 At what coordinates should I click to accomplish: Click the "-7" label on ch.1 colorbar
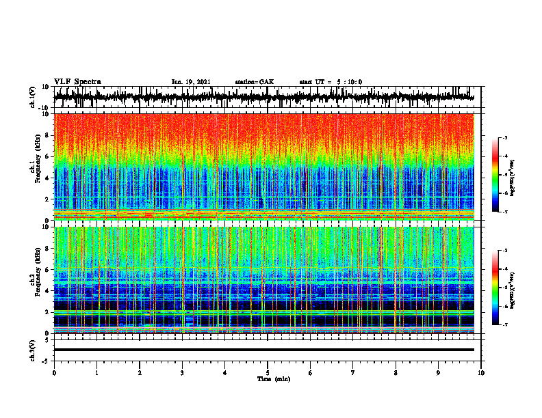pyautogui.click(x=505, y=212)
